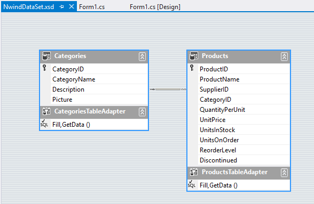Collapse the Categories table columns
Screen dimensions: 314x204
[142, 56]
